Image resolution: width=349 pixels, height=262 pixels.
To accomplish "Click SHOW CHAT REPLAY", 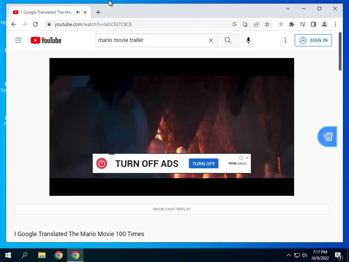I will (x=172, y=209).
